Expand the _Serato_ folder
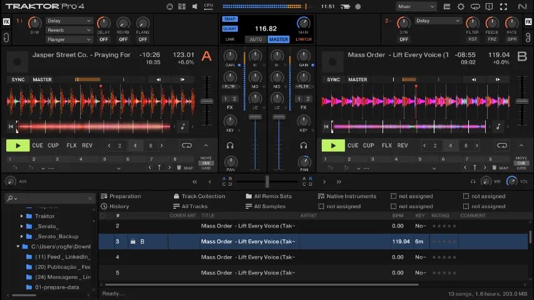Viewport: 534px width, 300px height. click(x=22, y=226)
